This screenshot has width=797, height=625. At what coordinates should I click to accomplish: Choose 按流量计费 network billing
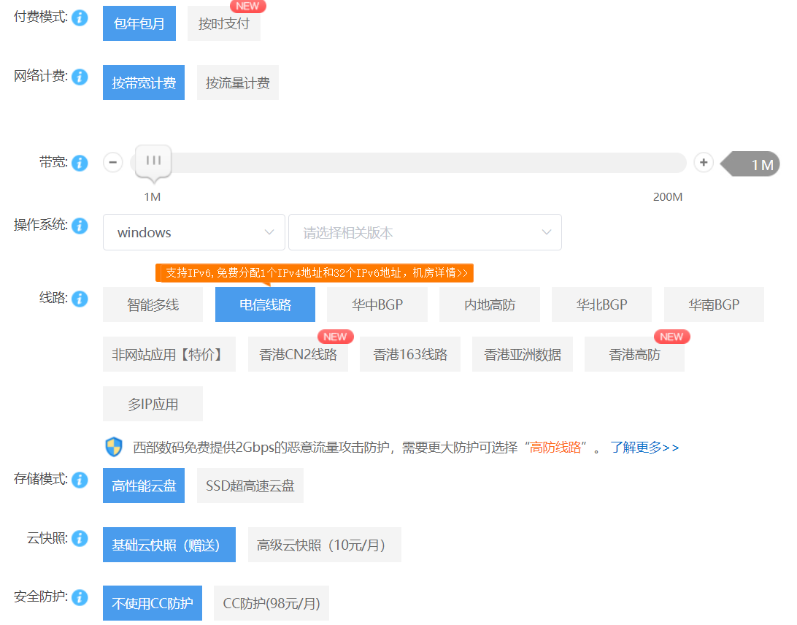point(237,83)
